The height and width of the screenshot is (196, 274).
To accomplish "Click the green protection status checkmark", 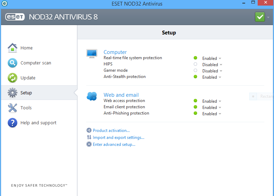I will coord(260,17).
